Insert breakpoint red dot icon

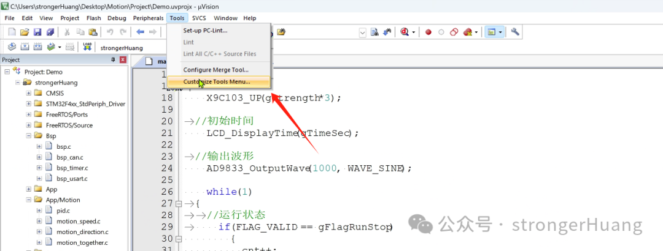click(x=428, y=32)
